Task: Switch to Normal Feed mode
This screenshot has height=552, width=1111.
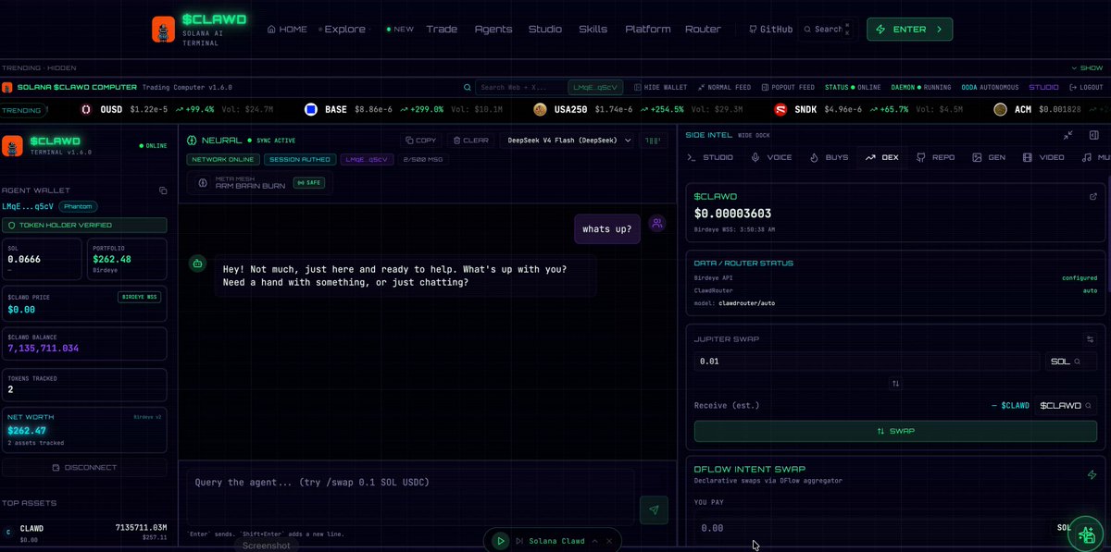Action: 725,87
